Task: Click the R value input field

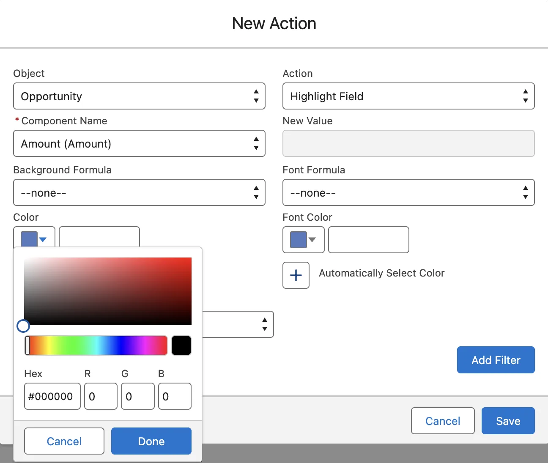Action: coord(101,396)
